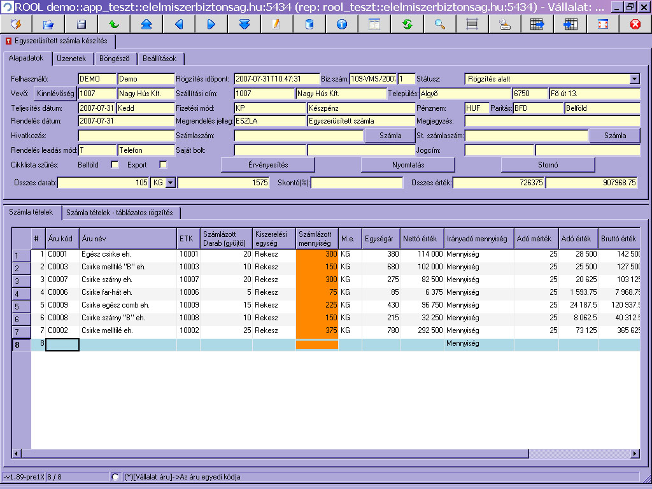Go to next record with right arrow

[211, 24]
